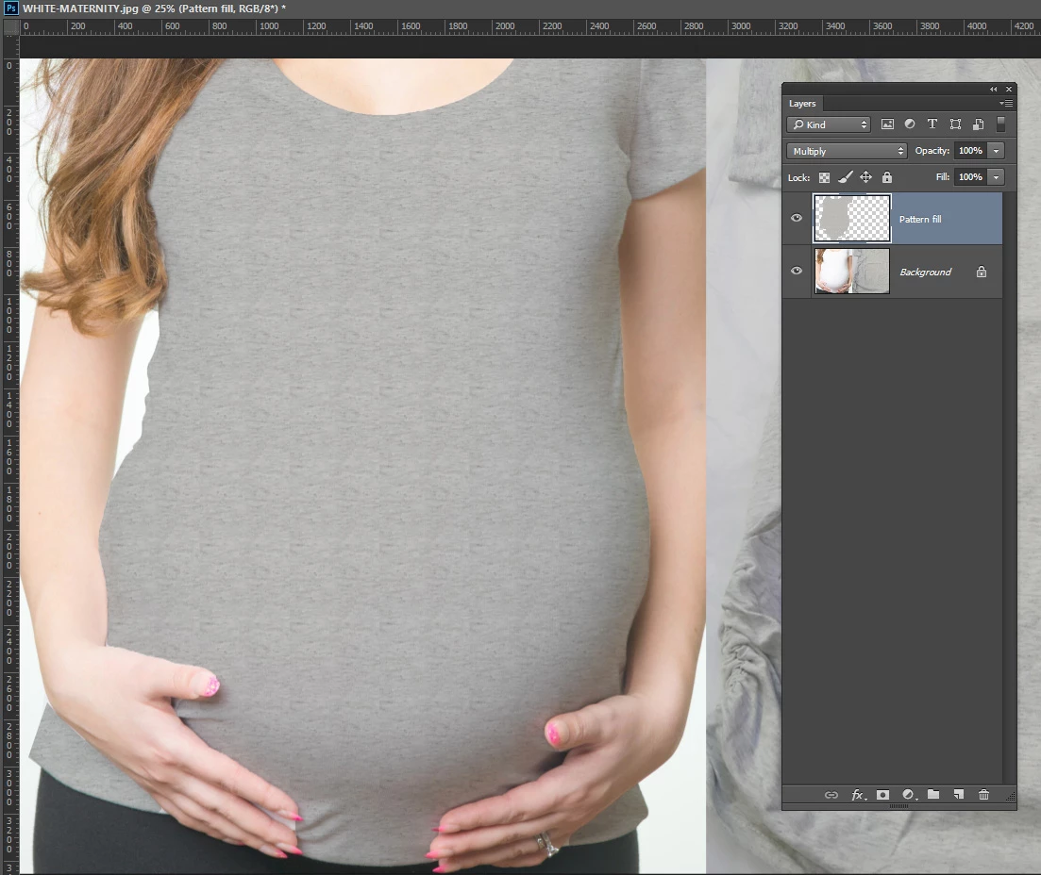
Task: Filter layers by pixel layer icon
Action: coord(887,124)
